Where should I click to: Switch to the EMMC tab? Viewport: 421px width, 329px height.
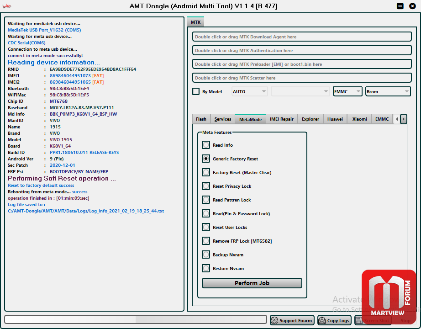pos(382,119)
